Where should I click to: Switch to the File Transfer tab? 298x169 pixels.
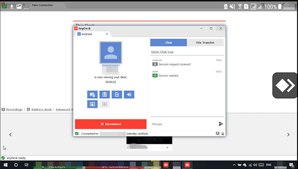205,42
